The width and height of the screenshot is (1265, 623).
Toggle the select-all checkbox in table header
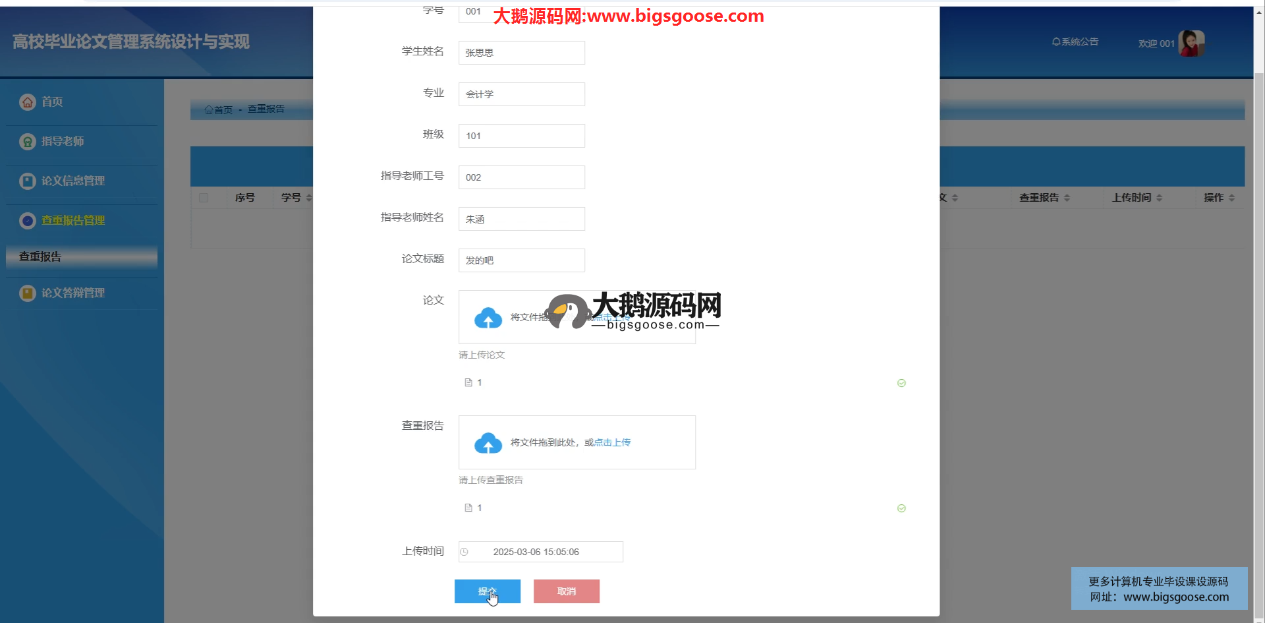tap(204, 198)
